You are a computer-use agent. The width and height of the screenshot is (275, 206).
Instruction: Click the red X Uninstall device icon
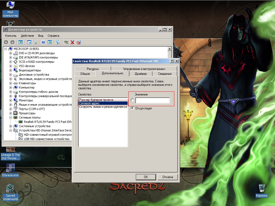pos(72,42)
